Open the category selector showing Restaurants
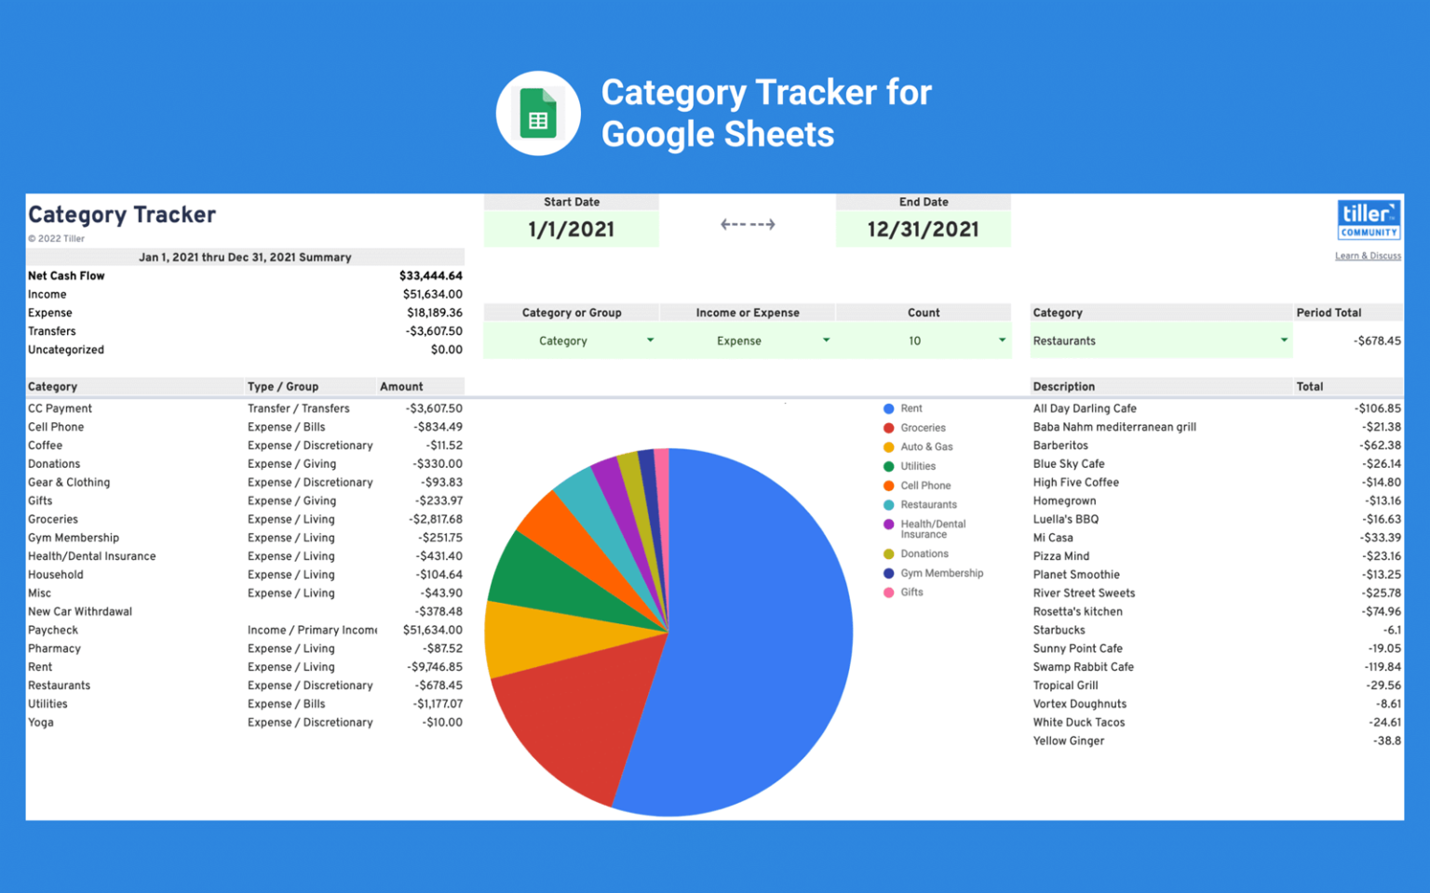The width and height of the screenshot is (1430, 893). point(1284,340)
